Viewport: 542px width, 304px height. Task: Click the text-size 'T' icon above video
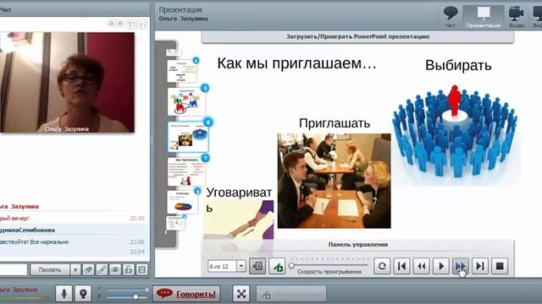pyautogui.click(x=130, y=24)
